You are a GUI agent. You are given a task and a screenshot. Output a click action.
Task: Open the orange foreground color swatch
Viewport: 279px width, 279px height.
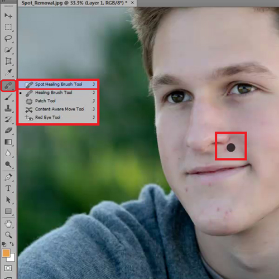pyautogui.click(x=6, y=253)
